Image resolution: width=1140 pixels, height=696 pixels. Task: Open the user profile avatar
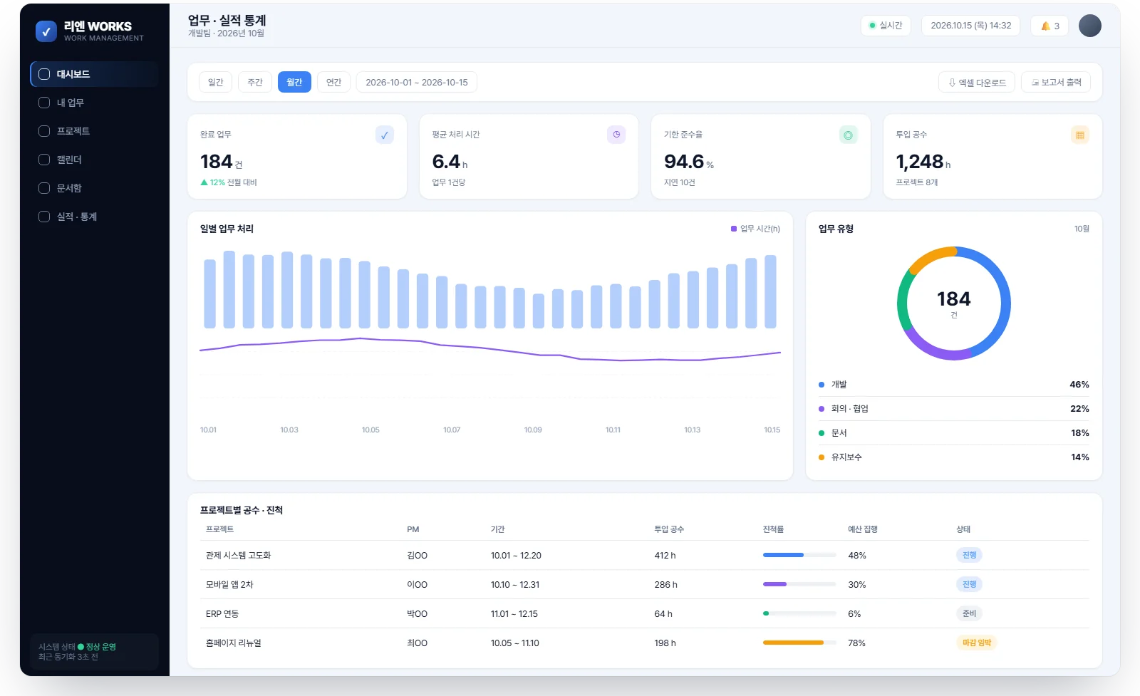click(x=1090, y=26)
